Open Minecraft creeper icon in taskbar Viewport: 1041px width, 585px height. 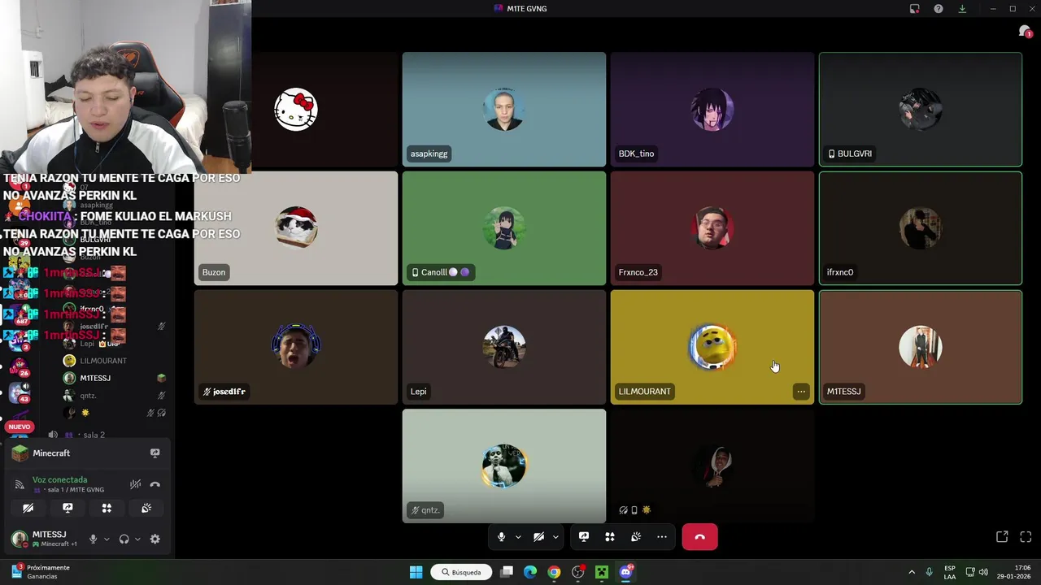point(602,572)
